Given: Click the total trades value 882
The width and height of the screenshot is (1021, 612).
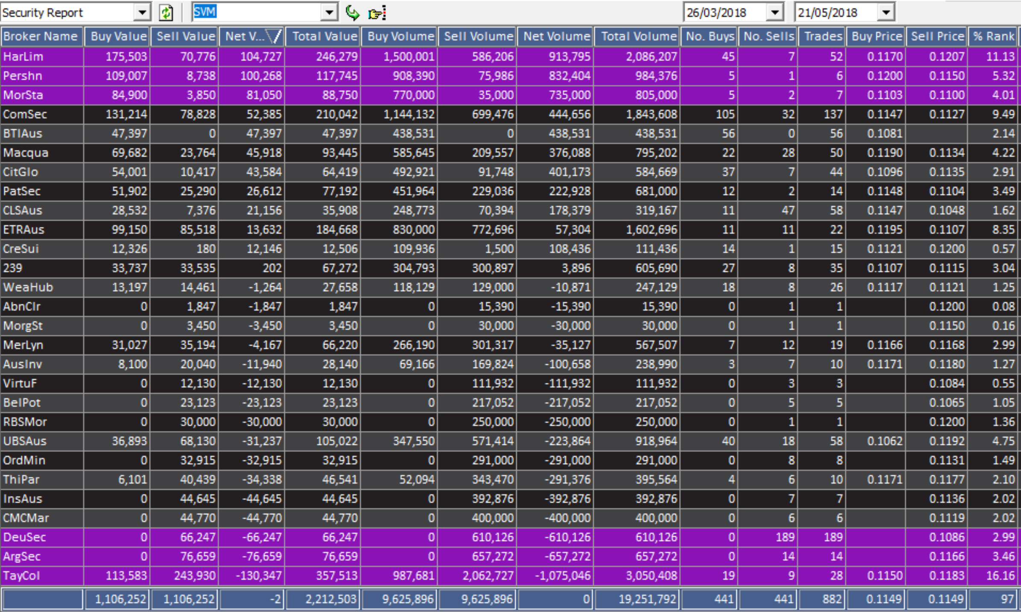Looking at the screenshot, I should click(822, 599).
